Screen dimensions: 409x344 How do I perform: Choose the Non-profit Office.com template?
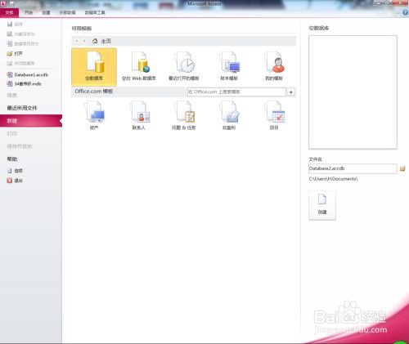[229, 115]
